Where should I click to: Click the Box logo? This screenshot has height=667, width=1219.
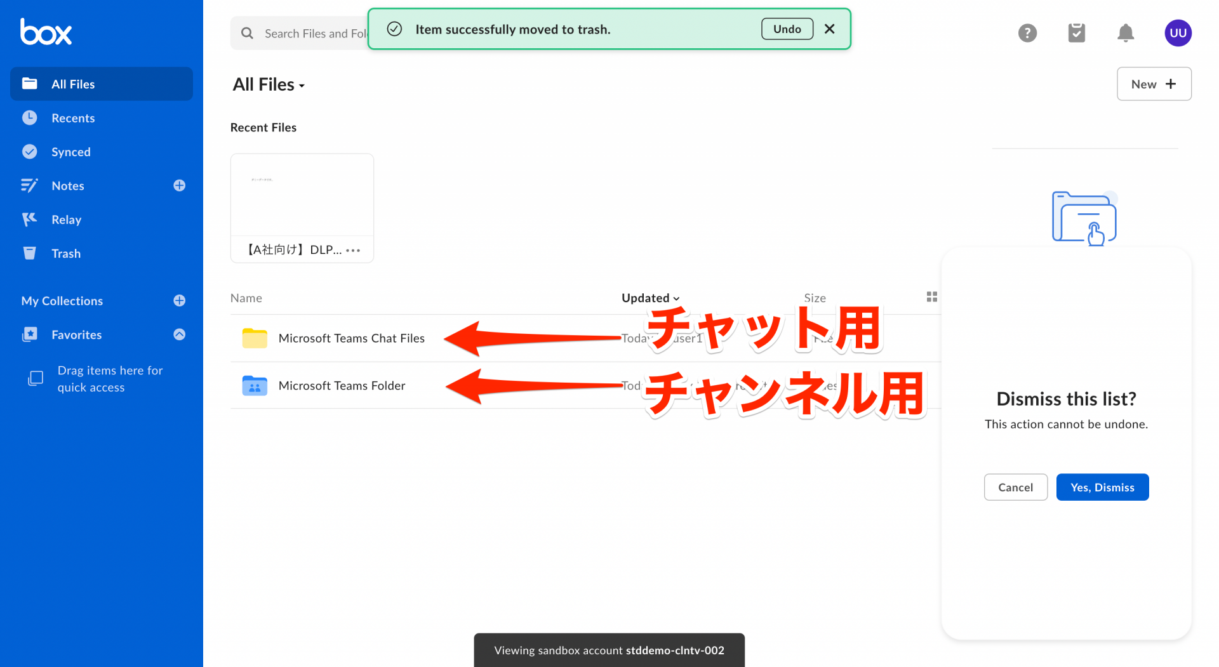click(x=45, y=32)
